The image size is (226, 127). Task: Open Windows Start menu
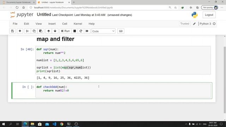point(3,124)
